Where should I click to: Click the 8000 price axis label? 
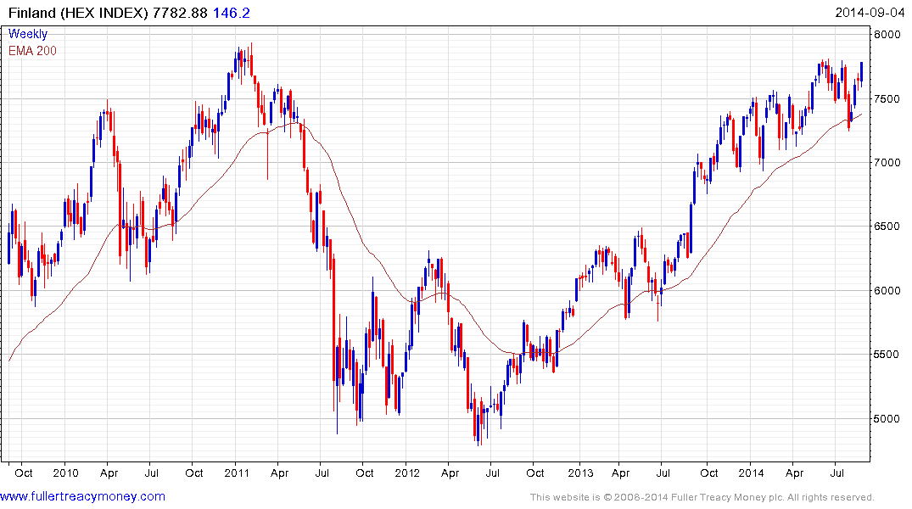(x=887, y=34)
